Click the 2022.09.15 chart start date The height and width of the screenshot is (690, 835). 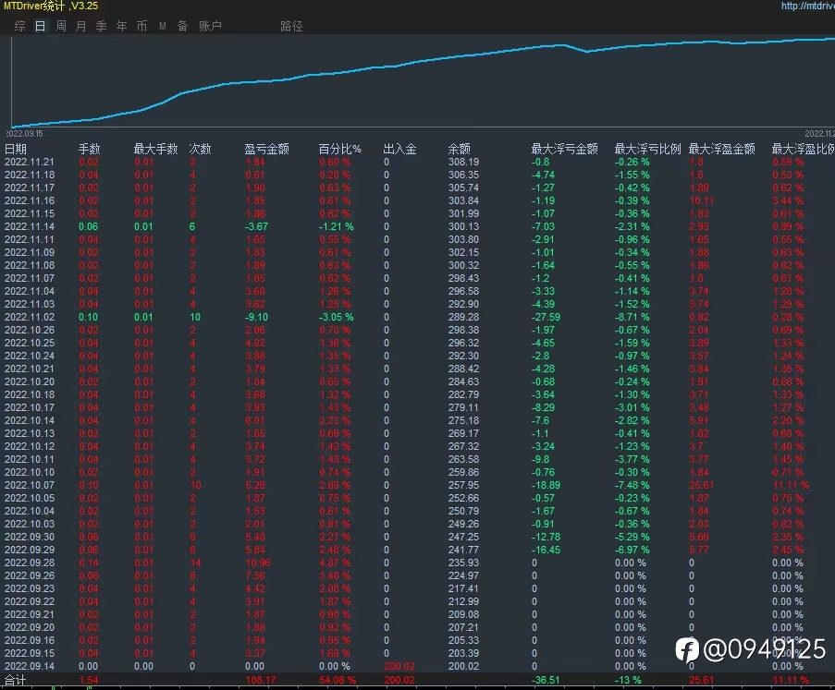click(24, 134)
